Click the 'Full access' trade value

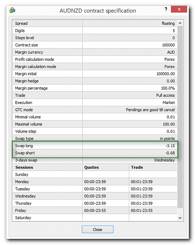[166, 95]
